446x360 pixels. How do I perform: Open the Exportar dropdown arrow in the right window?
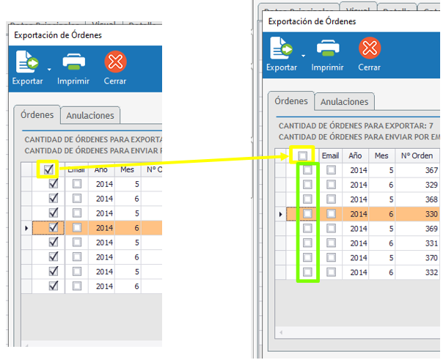coord(303,56)
